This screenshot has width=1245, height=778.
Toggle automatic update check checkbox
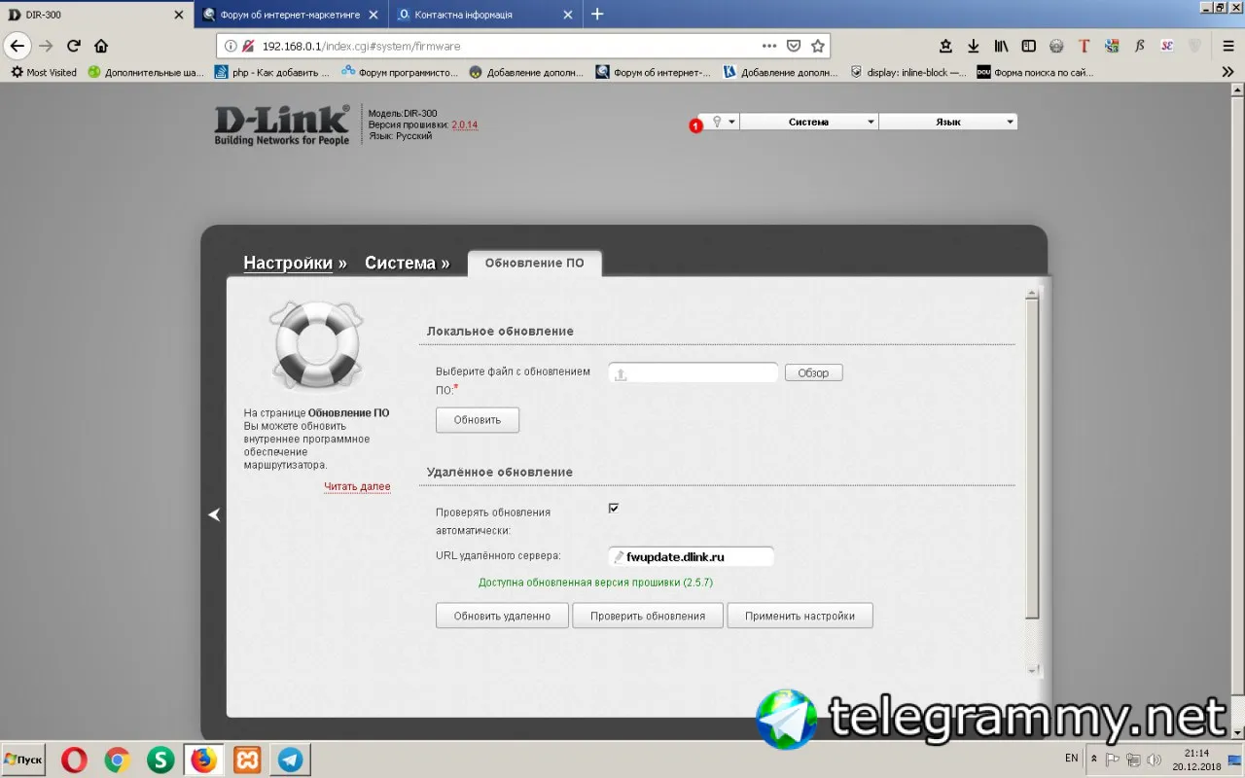point(613,508)
